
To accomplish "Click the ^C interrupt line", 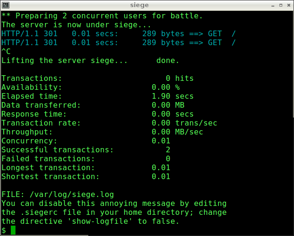I will point(6,51).
